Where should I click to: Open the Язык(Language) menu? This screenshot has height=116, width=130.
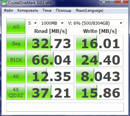coord(89,10)
